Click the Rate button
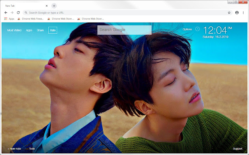 point(53,30)
